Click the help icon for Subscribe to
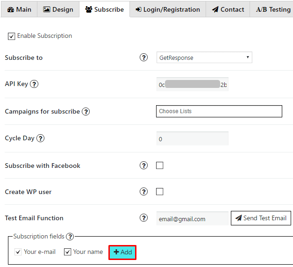The height and width of the screenshot is (267, 293). point(143,58)
